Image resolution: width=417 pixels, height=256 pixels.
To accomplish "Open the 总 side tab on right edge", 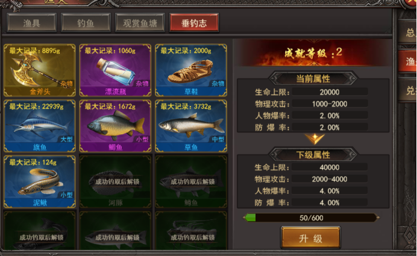I will point(408,32).
